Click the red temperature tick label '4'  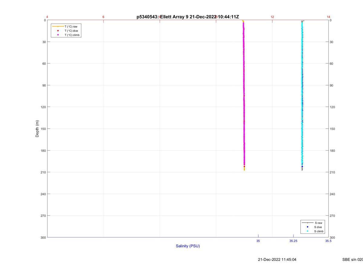click(x=47, y=17)
